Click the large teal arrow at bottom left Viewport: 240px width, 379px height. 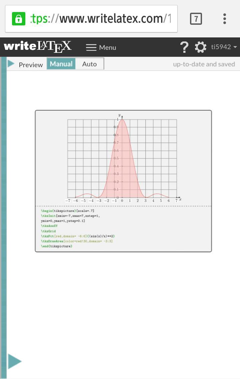(14, 361)
